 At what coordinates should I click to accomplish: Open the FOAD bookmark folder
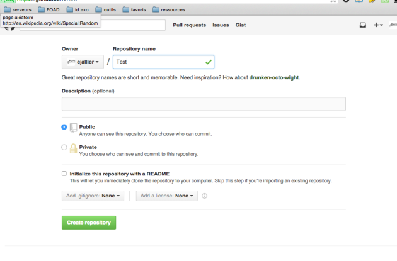click(x=49, y=9)
